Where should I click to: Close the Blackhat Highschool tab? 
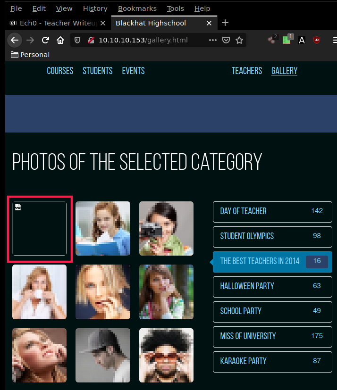coord(209,23)
